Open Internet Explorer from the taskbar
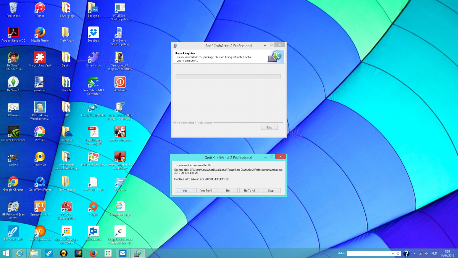This screenshot has height=258, width=458. (19, 253)
